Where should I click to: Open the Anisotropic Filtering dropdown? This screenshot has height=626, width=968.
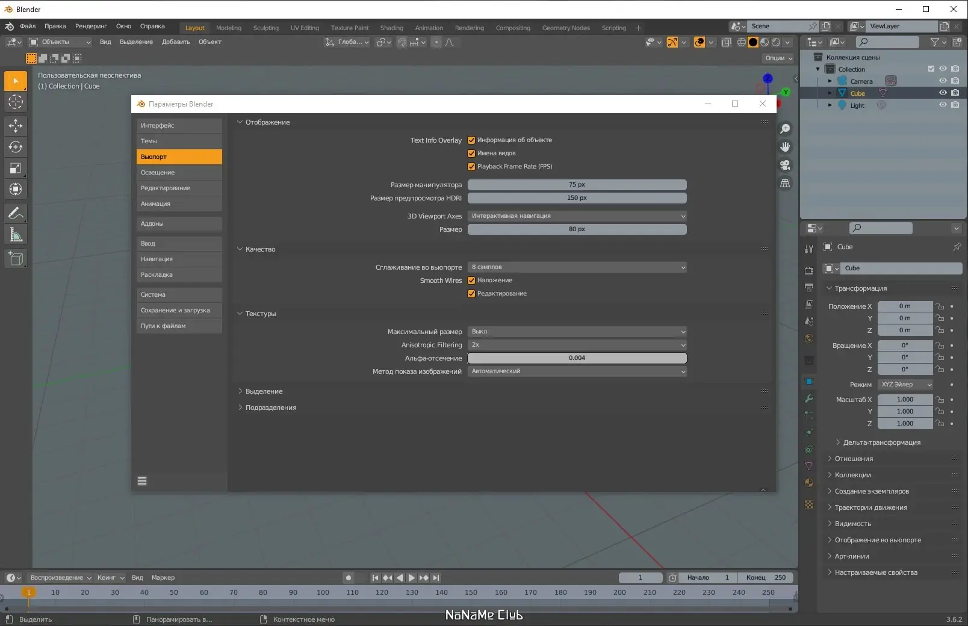[x=577, y=345]
